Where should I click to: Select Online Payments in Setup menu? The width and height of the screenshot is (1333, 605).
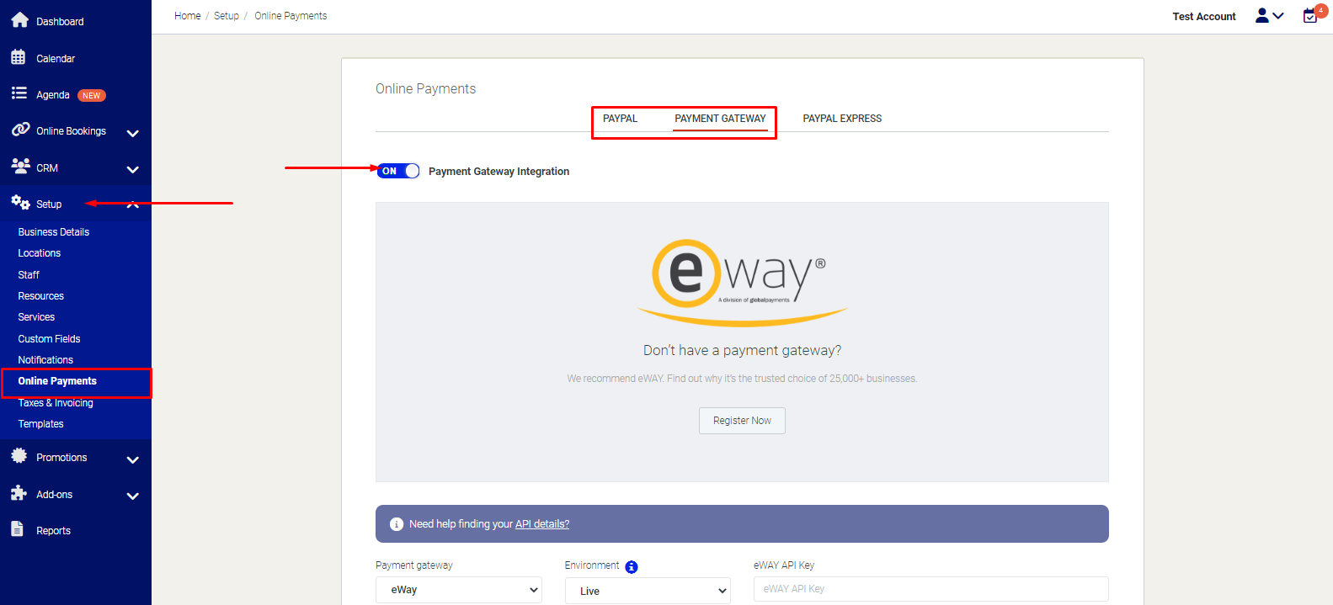(x=57, y=381)
